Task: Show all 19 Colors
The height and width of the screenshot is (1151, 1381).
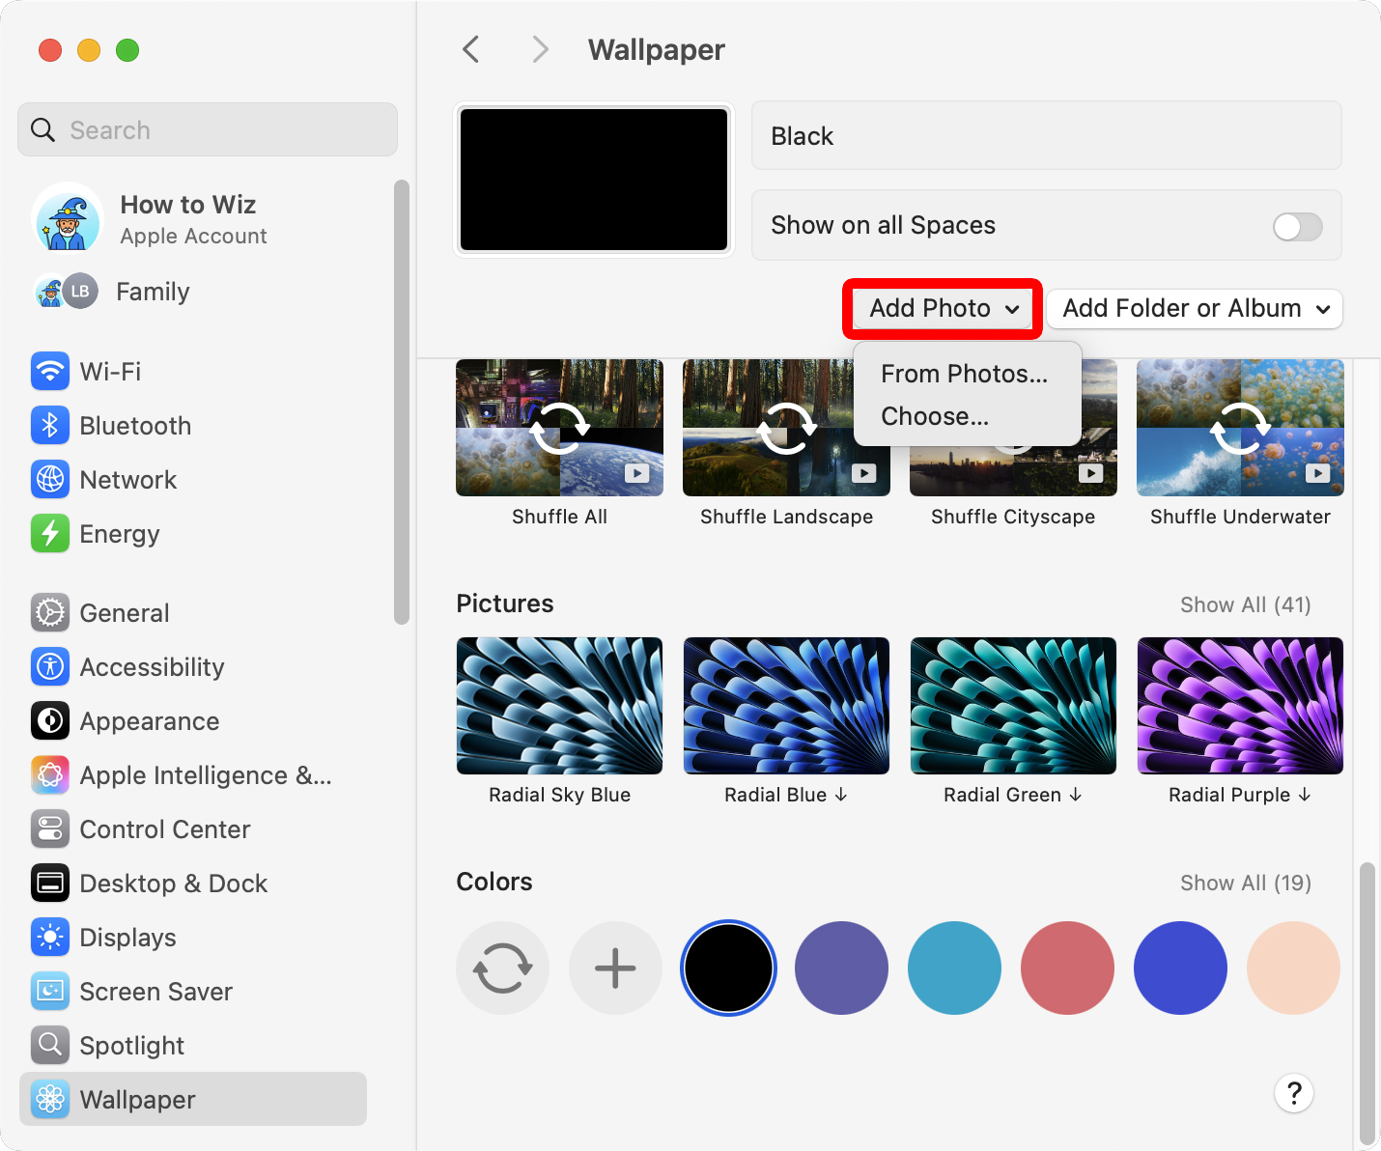Action: (1245, 883)
